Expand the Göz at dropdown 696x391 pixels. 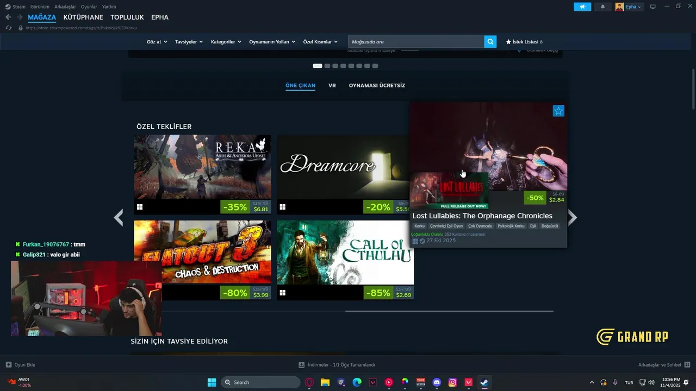[157, 42]
